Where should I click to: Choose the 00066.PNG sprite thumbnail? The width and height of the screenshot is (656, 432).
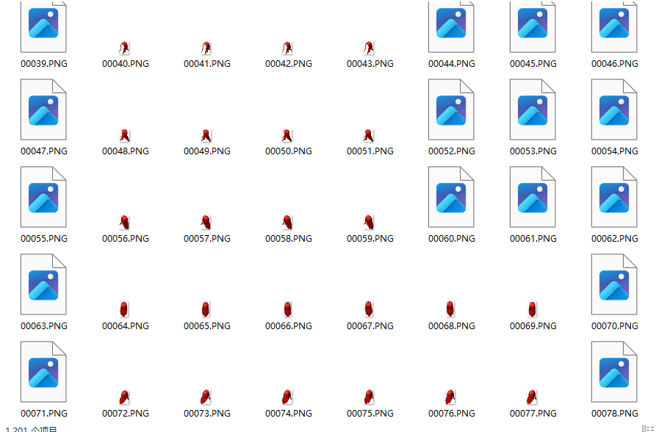(x=288, y=309)
